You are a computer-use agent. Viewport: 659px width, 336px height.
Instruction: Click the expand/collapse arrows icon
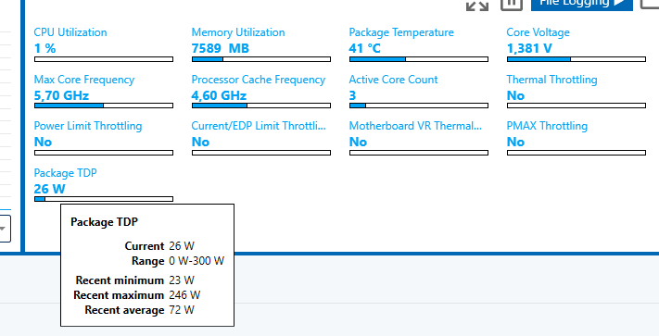(477, 6)
